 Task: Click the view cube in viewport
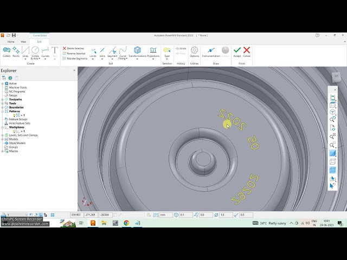[336, 76]
